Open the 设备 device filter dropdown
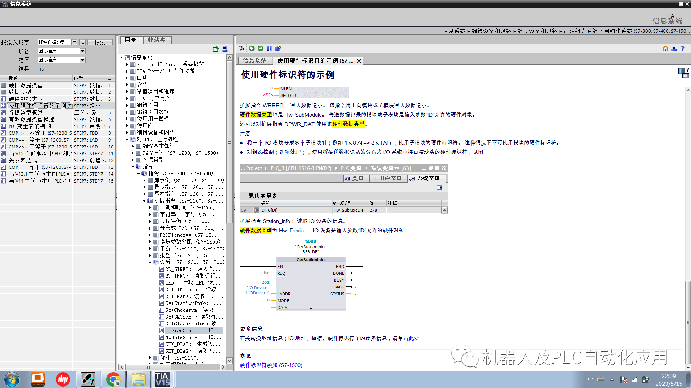This screenshot has width=691, height=388. [x=82, y=51]
